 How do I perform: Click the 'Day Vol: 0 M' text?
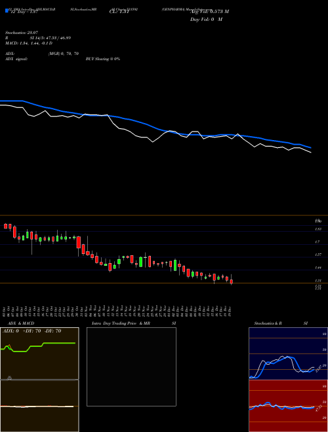coord(206,20)
